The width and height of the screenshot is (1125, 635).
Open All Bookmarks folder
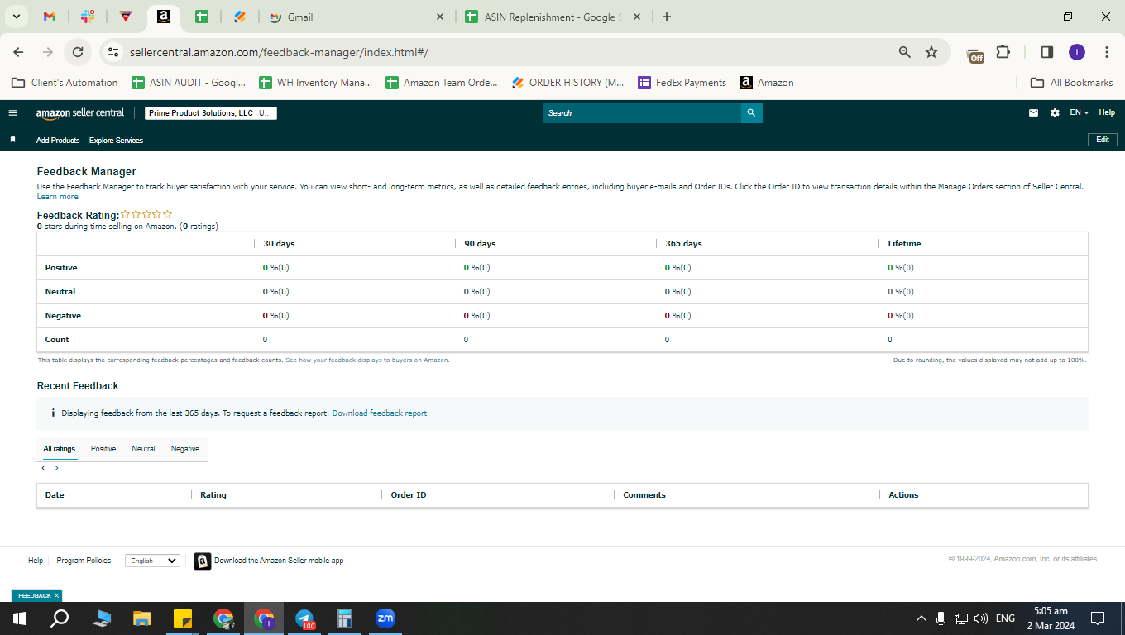(x=1071, y=83)
